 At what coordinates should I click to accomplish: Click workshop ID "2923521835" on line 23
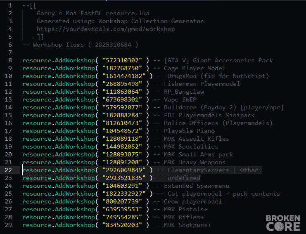click(124, 178)
